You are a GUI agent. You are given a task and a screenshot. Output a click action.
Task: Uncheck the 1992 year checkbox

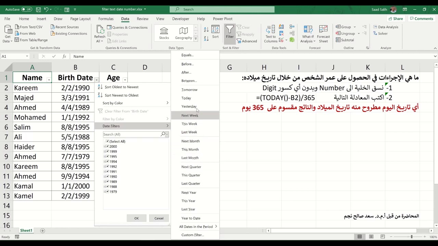(107, 166)
